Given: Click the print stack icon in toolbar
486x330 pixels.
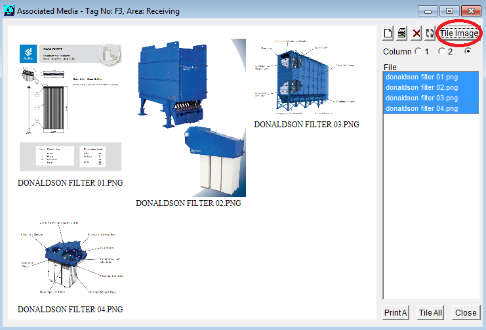Looking at the screenshot, I should pyautogui.click(x=402, y=33).
